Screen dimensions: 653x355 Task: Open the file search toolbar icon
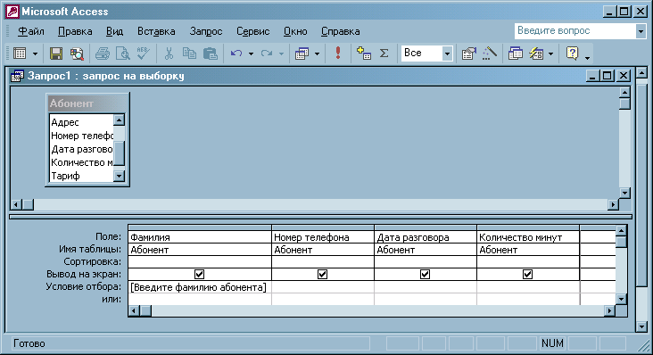[77, 54]
